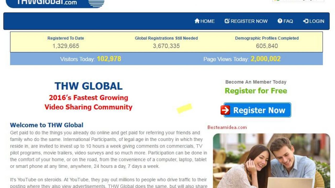Screen dimensions: 335x188
Task: Click the Welcome to THW Global heading
Action: click(47, 125)
